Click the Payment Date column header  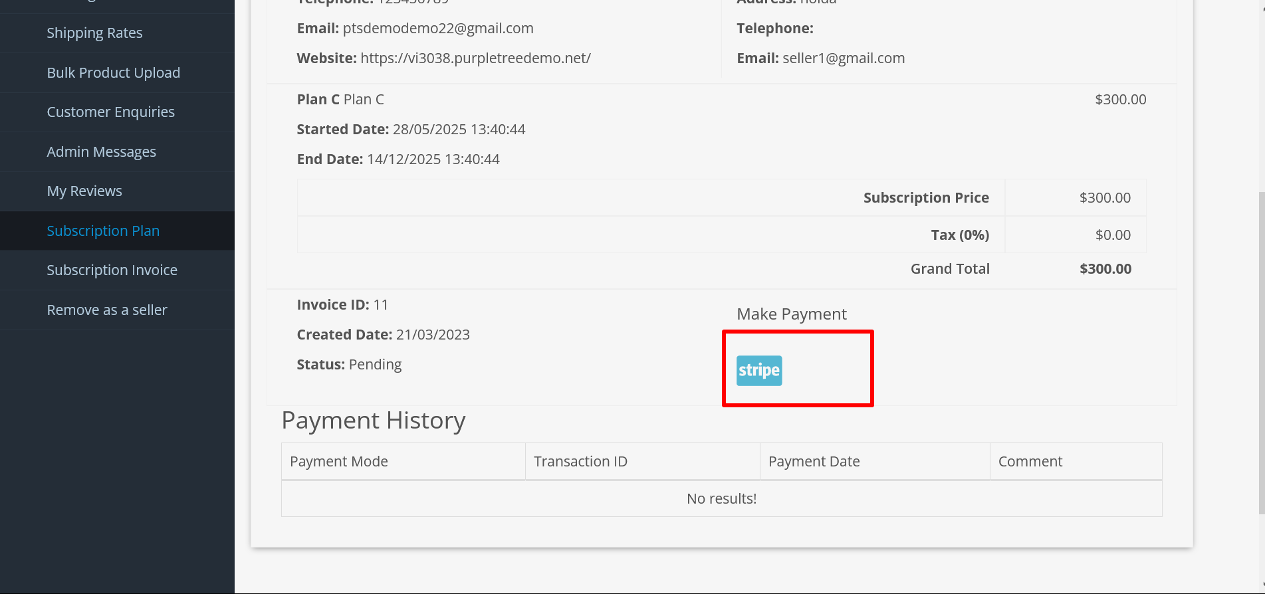(875, 461)
